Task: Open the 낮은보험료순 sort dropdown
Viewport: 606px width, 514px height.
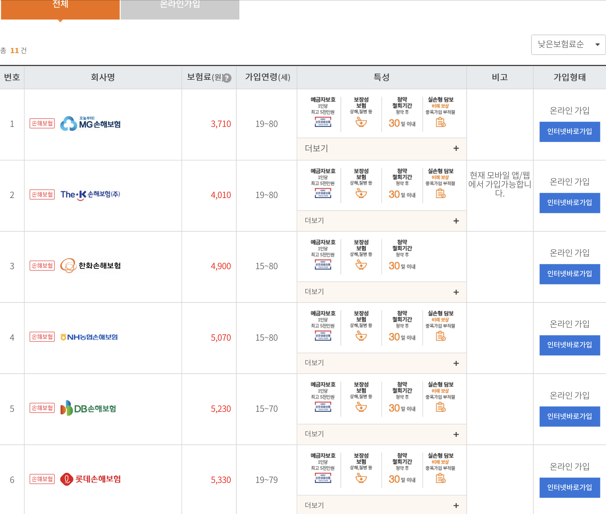Action: click(568, 45)
